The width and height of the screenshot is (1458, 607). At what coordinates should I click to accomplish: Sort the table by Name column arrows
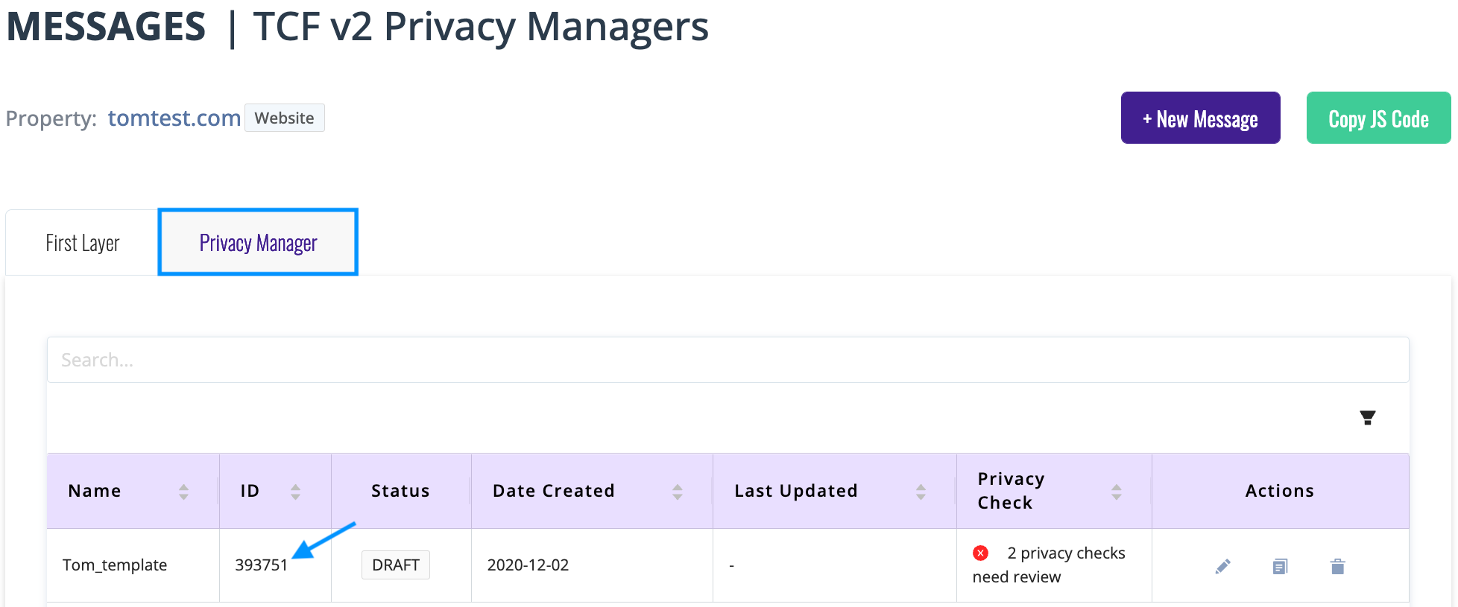pos(183,491)
